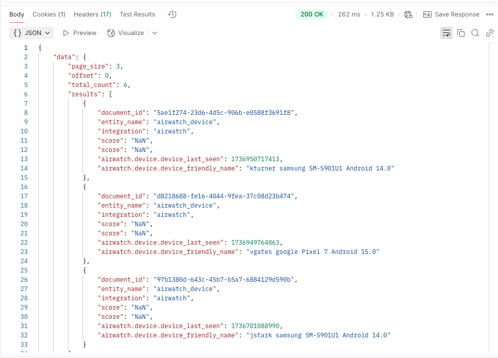Search within the JSON response
The width and height of the screenshot is (498, 358).
point(475,32)
